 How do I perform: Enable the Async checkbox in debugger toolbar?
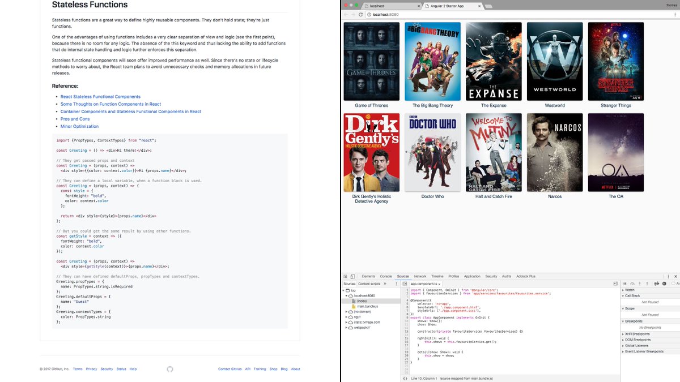(x=672, y=284)
